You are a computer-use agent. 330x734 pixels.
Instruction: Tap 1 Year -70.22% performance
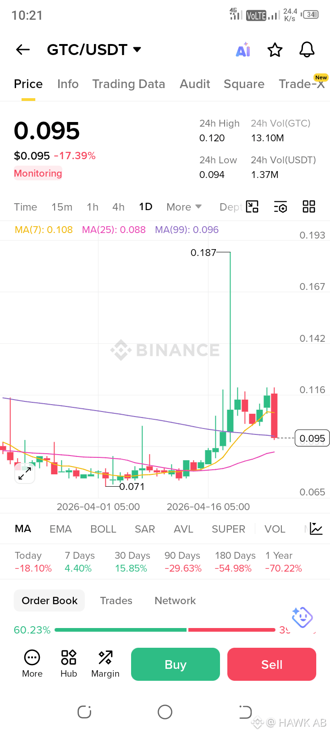pos(284,562)
